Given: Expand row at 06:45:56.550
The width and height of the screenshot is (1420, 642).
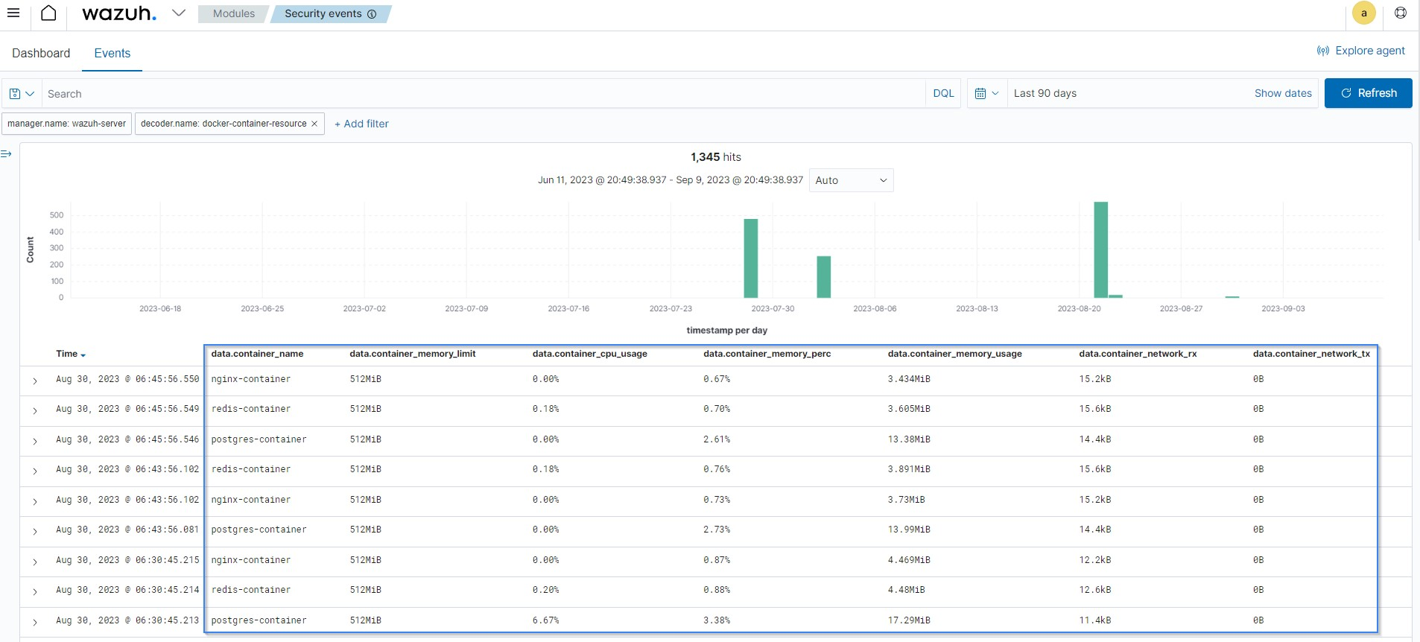Looking at the screenshot, I should (x=34, y=381).
